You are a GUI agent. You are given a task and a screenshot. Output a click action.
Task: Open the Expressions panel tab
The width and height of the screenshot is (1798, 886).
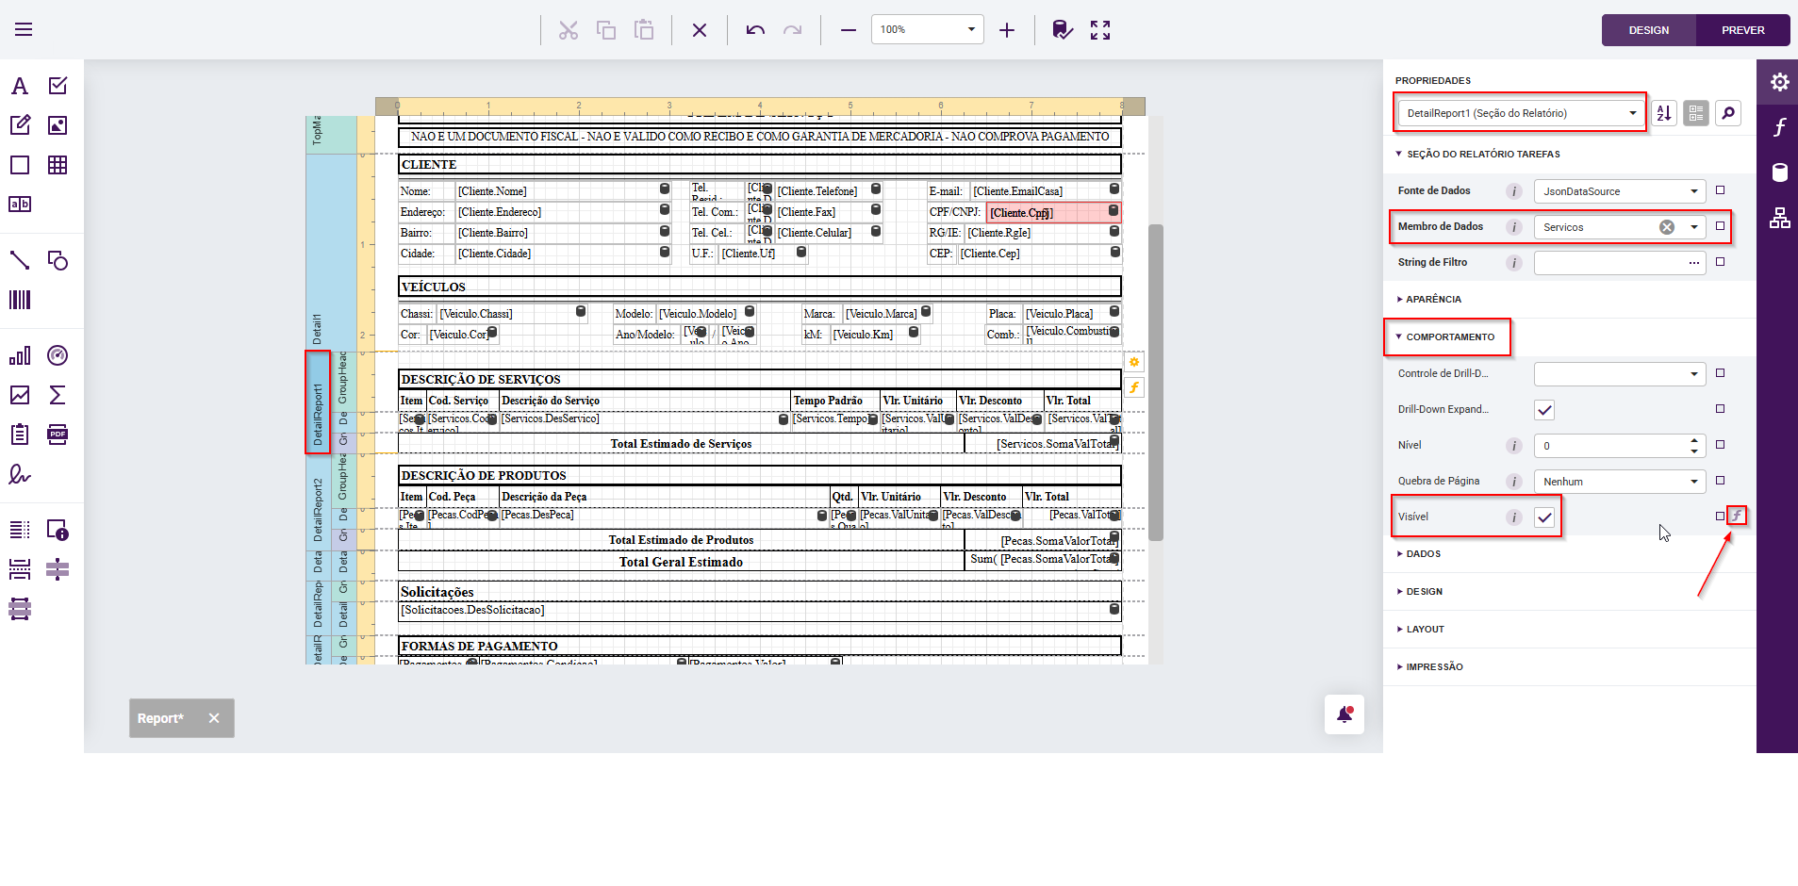[x=1779, y=127]
